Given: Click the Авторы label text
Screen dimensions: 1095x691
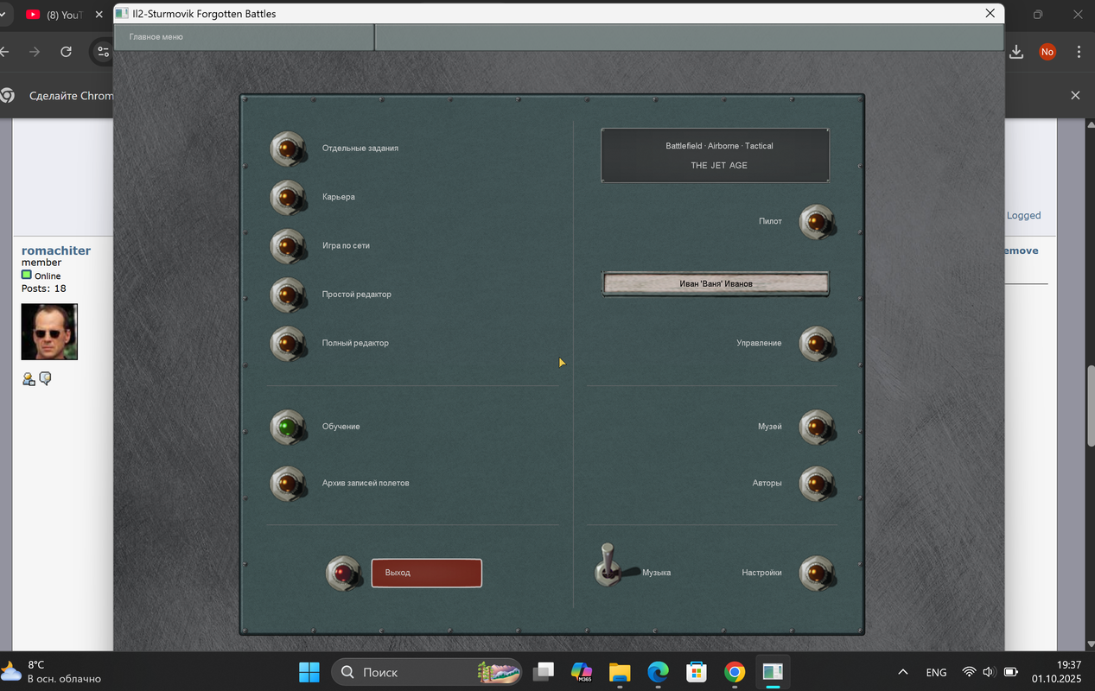Looking at the screenshot, I should tap(767, 483).
